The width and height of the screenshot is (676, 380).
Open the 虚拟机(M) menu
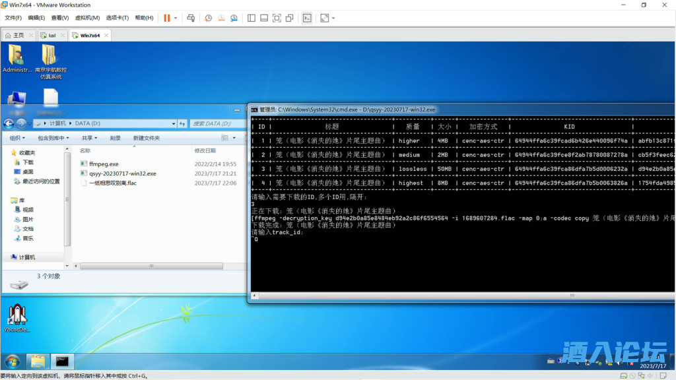click(x=87, y=18)
